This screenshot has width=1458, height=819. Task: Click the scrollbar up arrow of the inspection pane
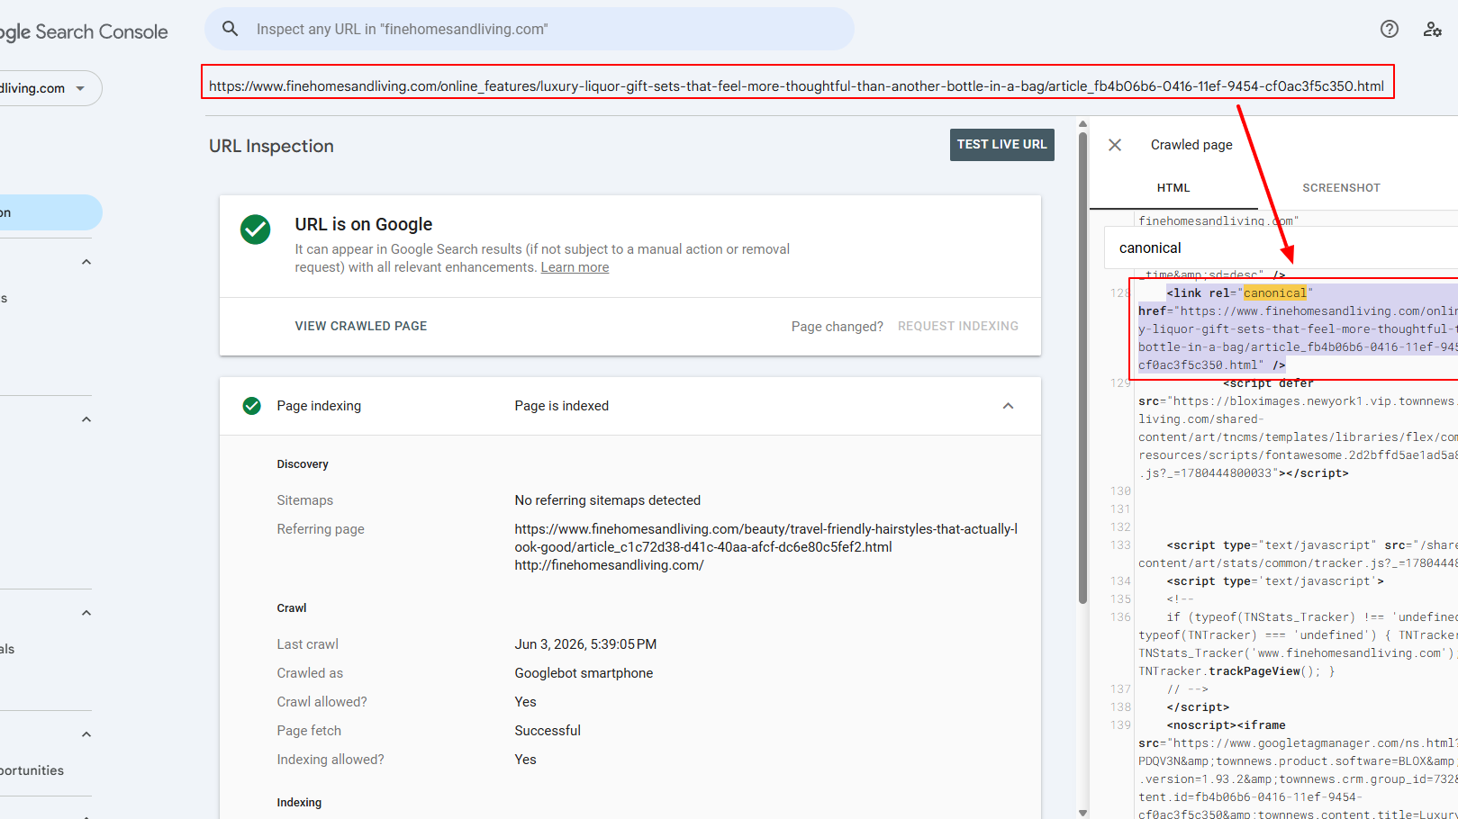tap(1083, 124)
